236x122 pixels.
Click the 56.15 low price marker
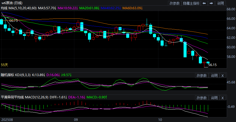pyautogui.click(x=212, y=65)
